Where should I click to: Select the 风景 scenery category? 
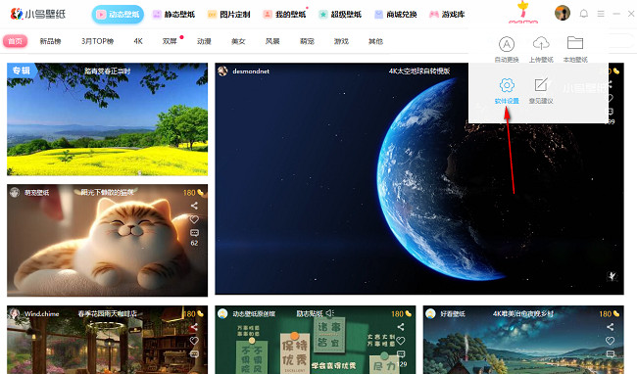coord(272,41)
